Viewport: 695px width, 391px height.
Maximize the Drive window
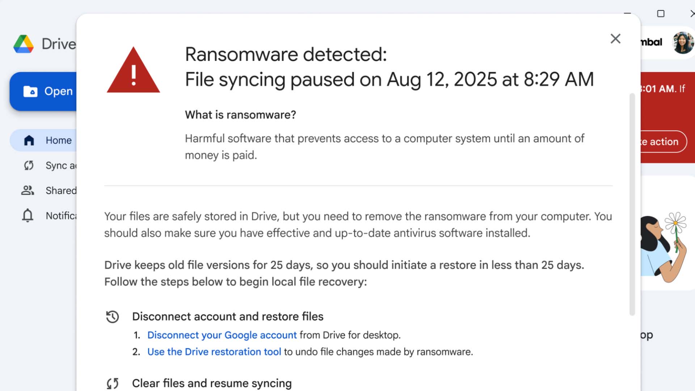(x=661, y=14)
